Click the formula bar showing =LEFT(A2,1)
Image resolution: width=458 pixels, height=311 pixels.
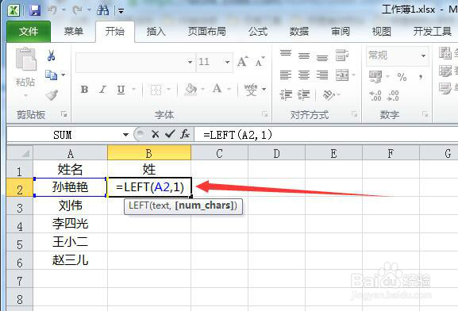pos(325,135)
